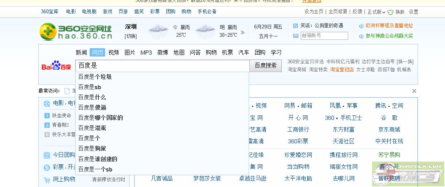Click today's rainy weather icon
Image resolution: width=445 pixels, height=187 pixels.
[x=158, y=31]
